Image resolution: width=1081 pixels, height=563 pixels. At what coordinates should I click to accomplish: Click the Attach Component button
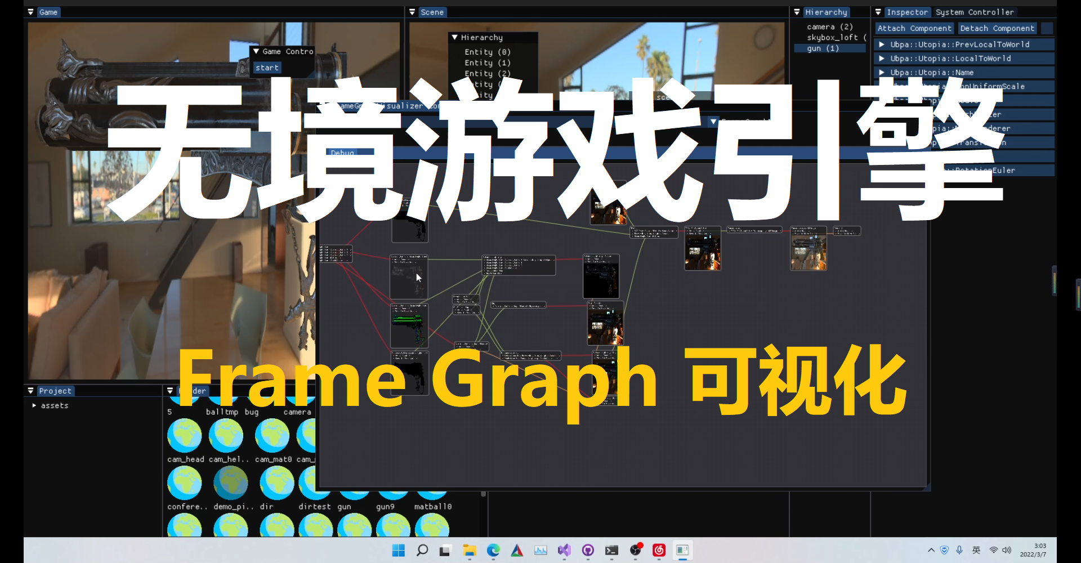click(914, 28)
